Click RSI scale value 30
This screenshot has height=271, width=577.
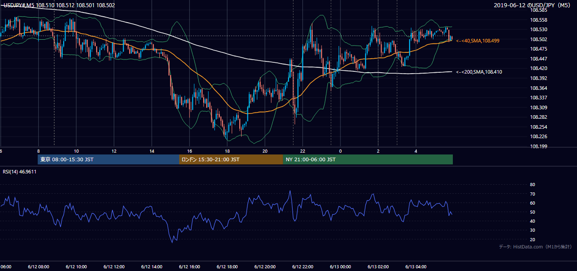(532, 230)
